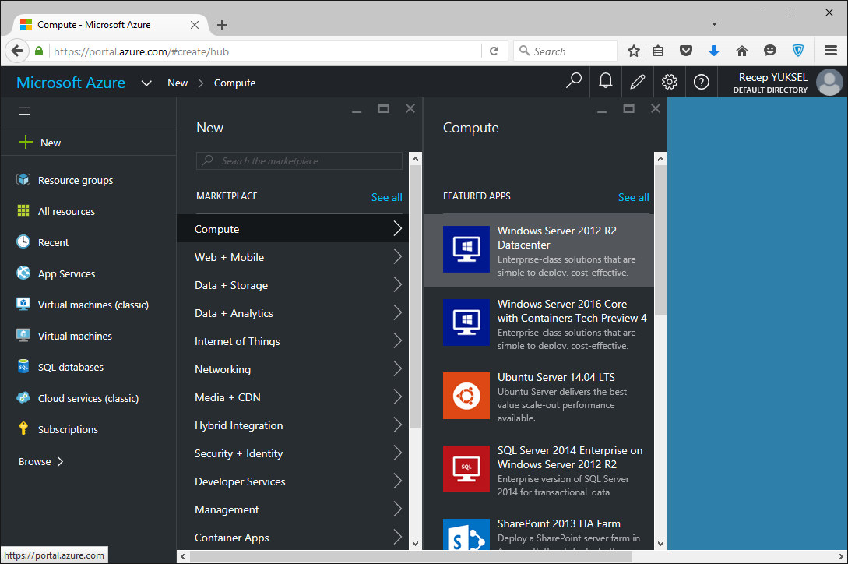Maximize the Compute blade
Viewport: 848px width, 564px height.
[628, 108]
